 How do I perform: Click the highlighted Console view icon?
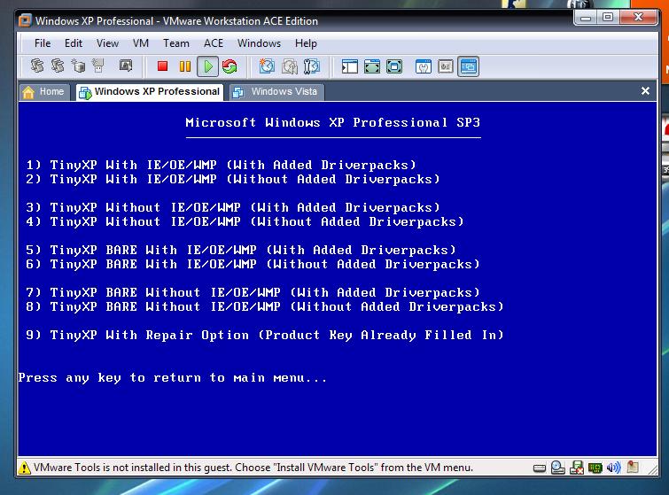(469, 66)
